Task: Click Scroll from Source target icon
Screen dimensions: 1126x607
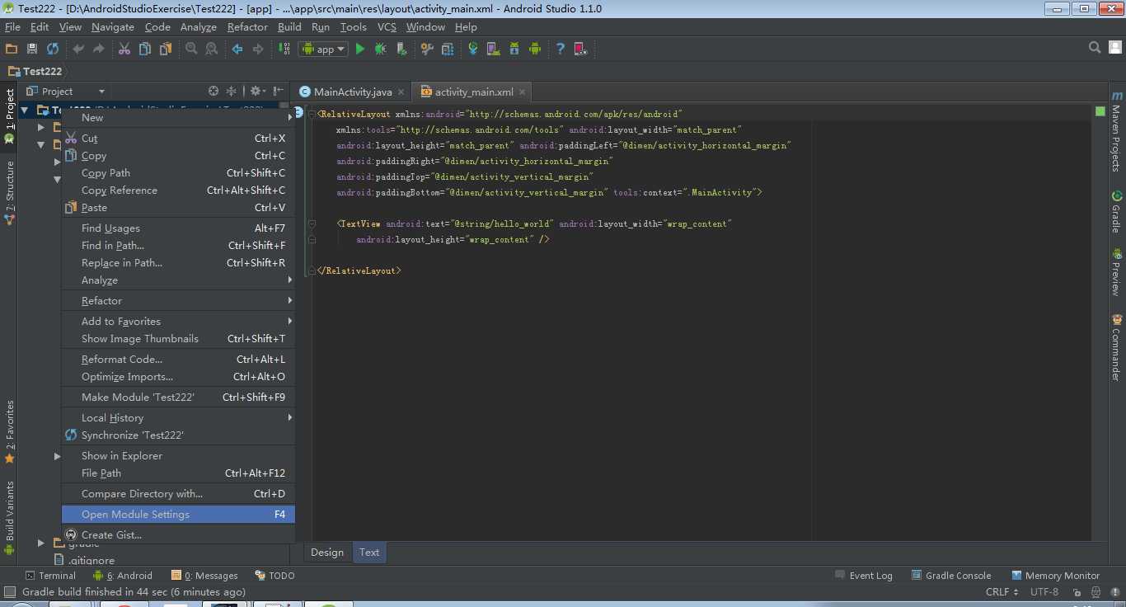Action: click(213, 92)
